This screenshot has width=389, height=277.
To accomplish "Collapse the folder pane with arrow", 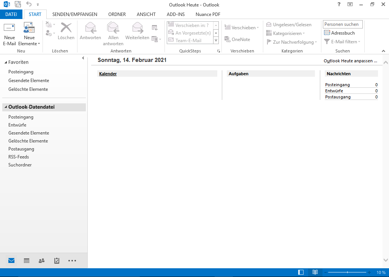I will tap(83, 58).
